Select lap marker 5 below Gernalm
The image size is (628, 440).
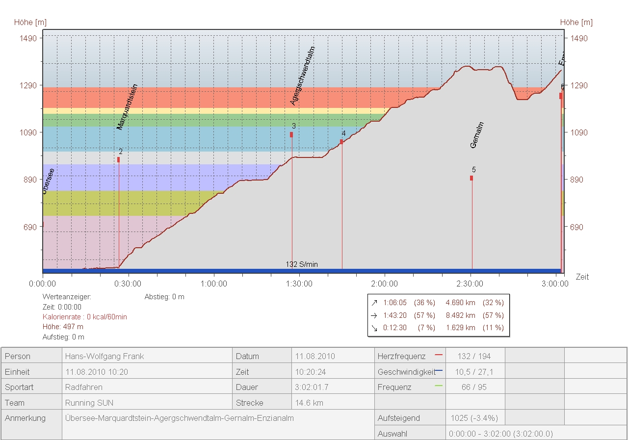click(471, 178)
